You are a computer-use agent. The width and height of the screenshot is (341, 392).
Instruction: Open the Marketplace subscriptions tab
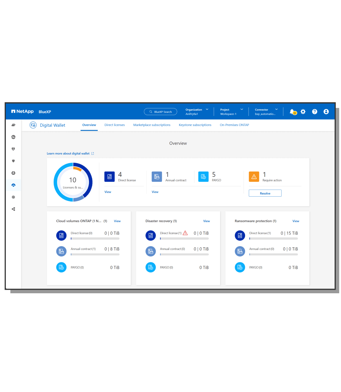pos(152,125)
